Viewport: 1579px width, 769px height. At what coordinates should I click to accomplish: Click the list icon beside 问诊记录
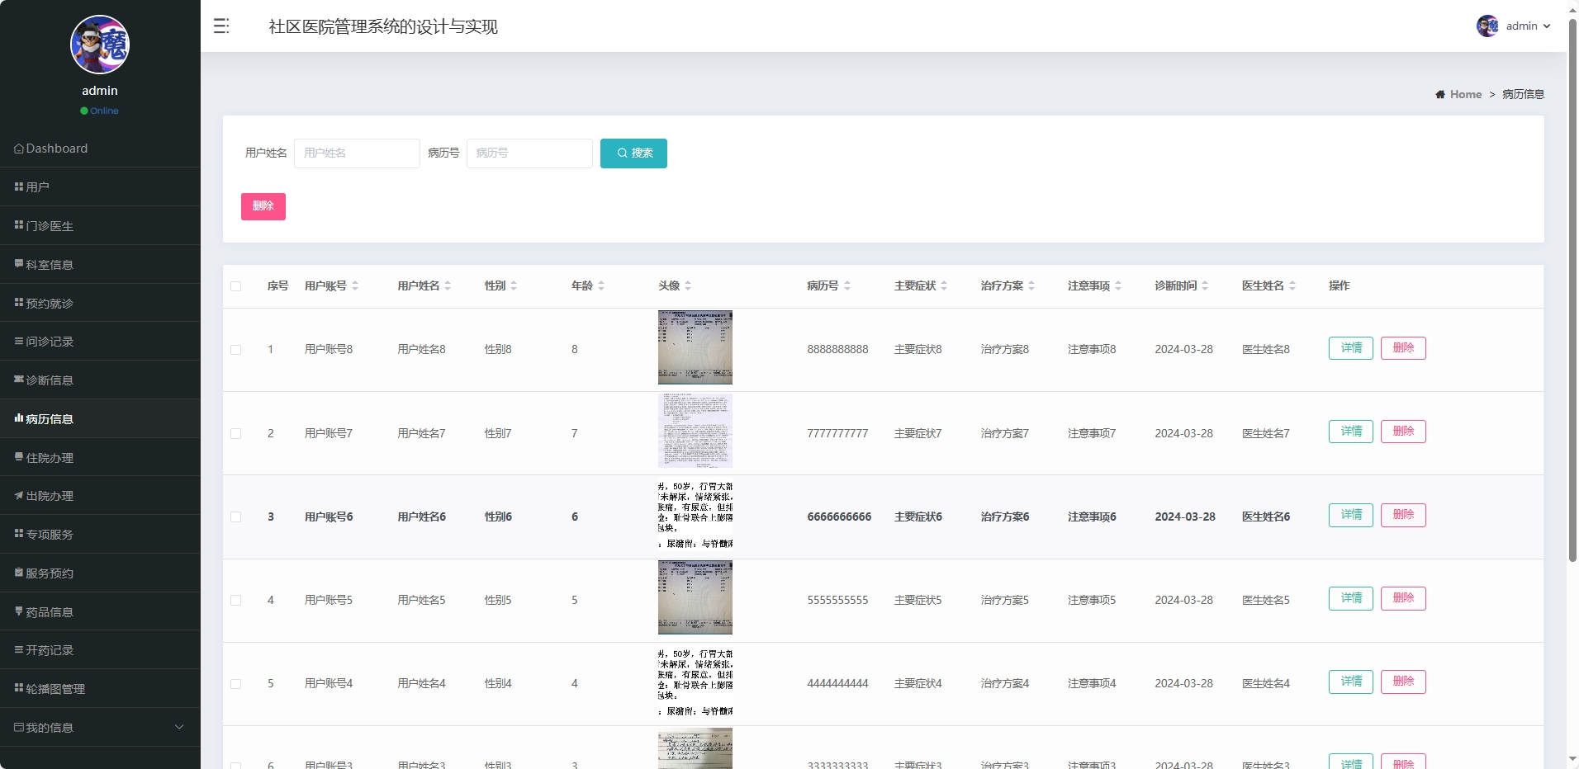[x=19, y=342]
